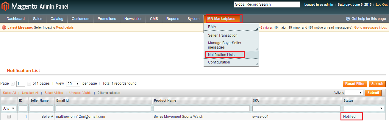Image resolution: width=389 pixels, height=124 pixels.
Task: Open the Sales menu
Action: pyautogui.click(x=38, y=19)
